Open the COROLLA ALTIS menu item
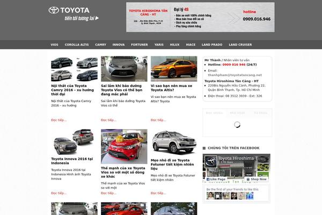 coord(77,45)
